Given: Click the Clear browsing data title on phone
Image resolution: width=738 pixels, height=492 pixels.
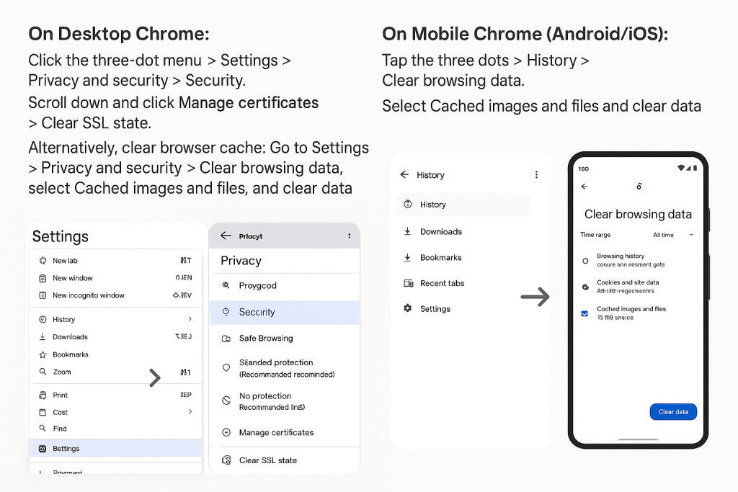Looking at the screenshot, I should click(x=638, y=215).
